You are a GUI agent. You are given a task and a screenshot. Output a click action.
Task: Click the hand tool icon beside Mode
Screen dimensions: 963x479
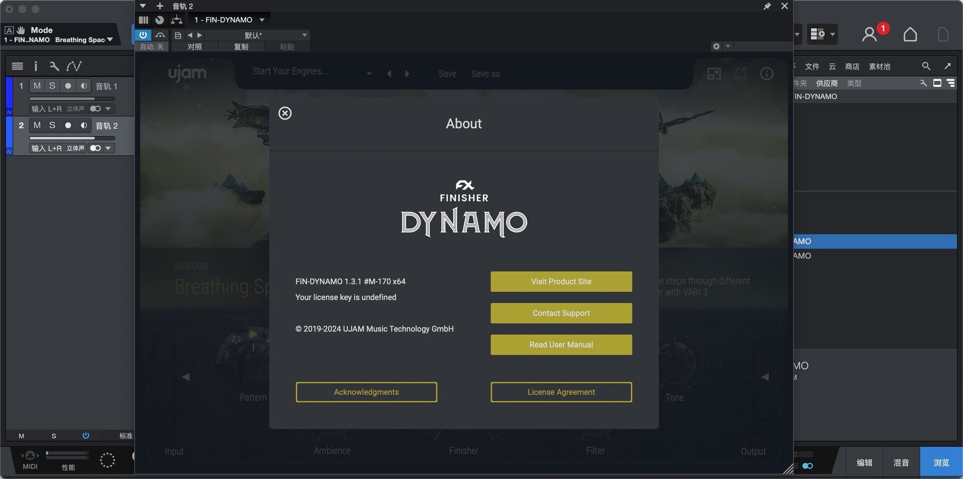[21, 30]
